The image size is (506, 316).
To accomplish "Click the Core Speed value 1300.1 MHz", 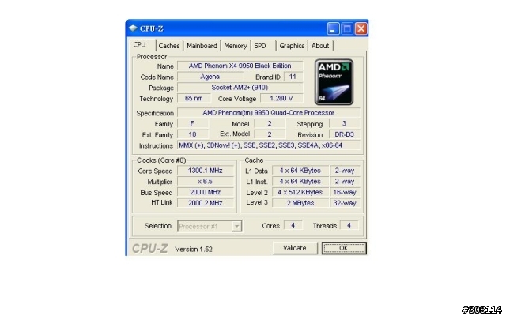I will click(206, 171).
